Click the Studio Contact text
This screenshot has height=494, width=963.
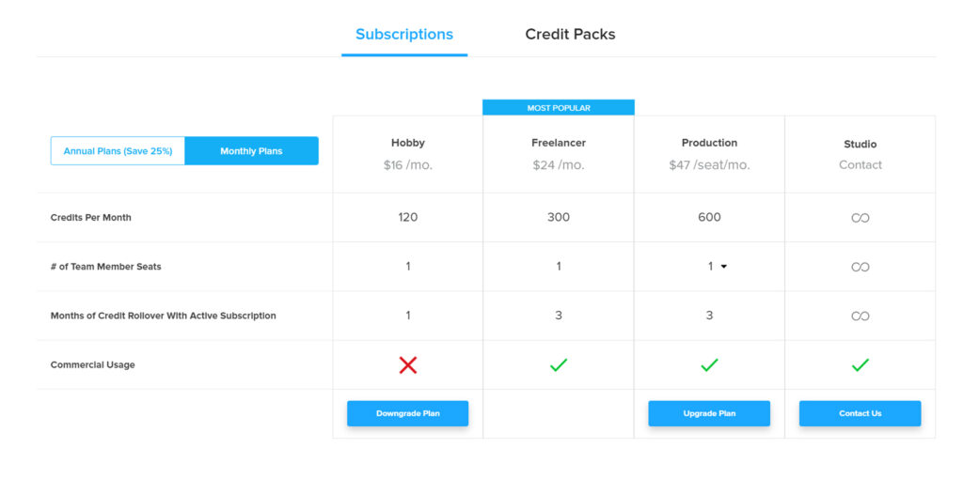tap(860, 164)
